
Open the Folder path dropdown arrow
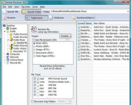tap(128, 12)
